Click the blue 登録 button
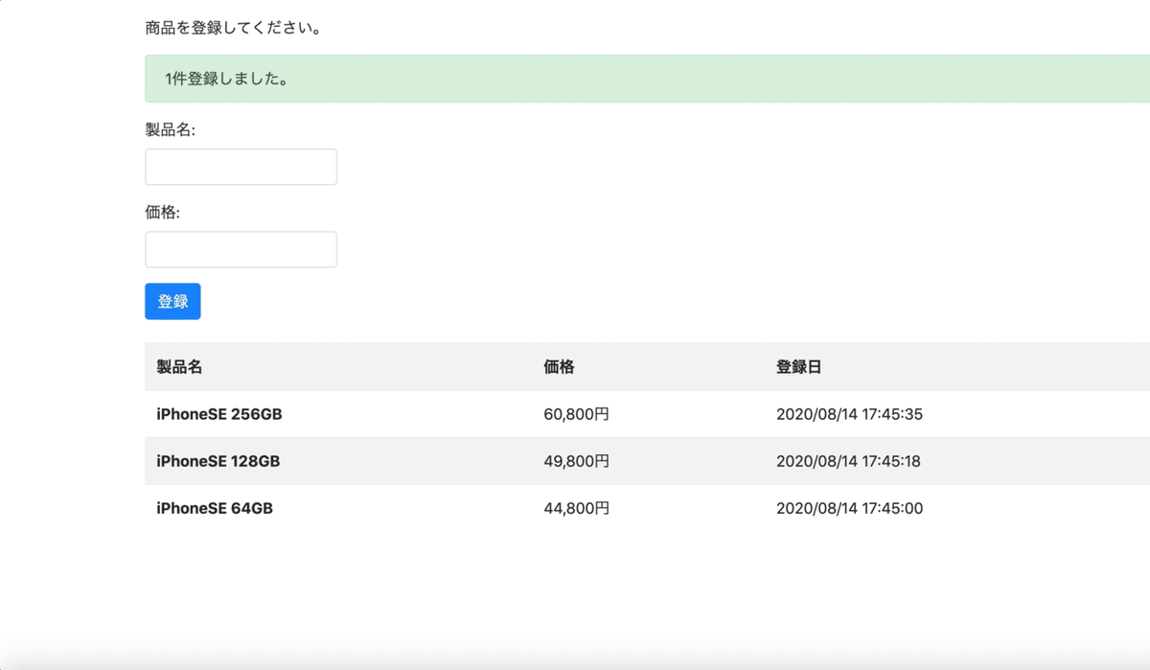The height and width of the screenshot is (670, 1150). [x=172, y=301]
